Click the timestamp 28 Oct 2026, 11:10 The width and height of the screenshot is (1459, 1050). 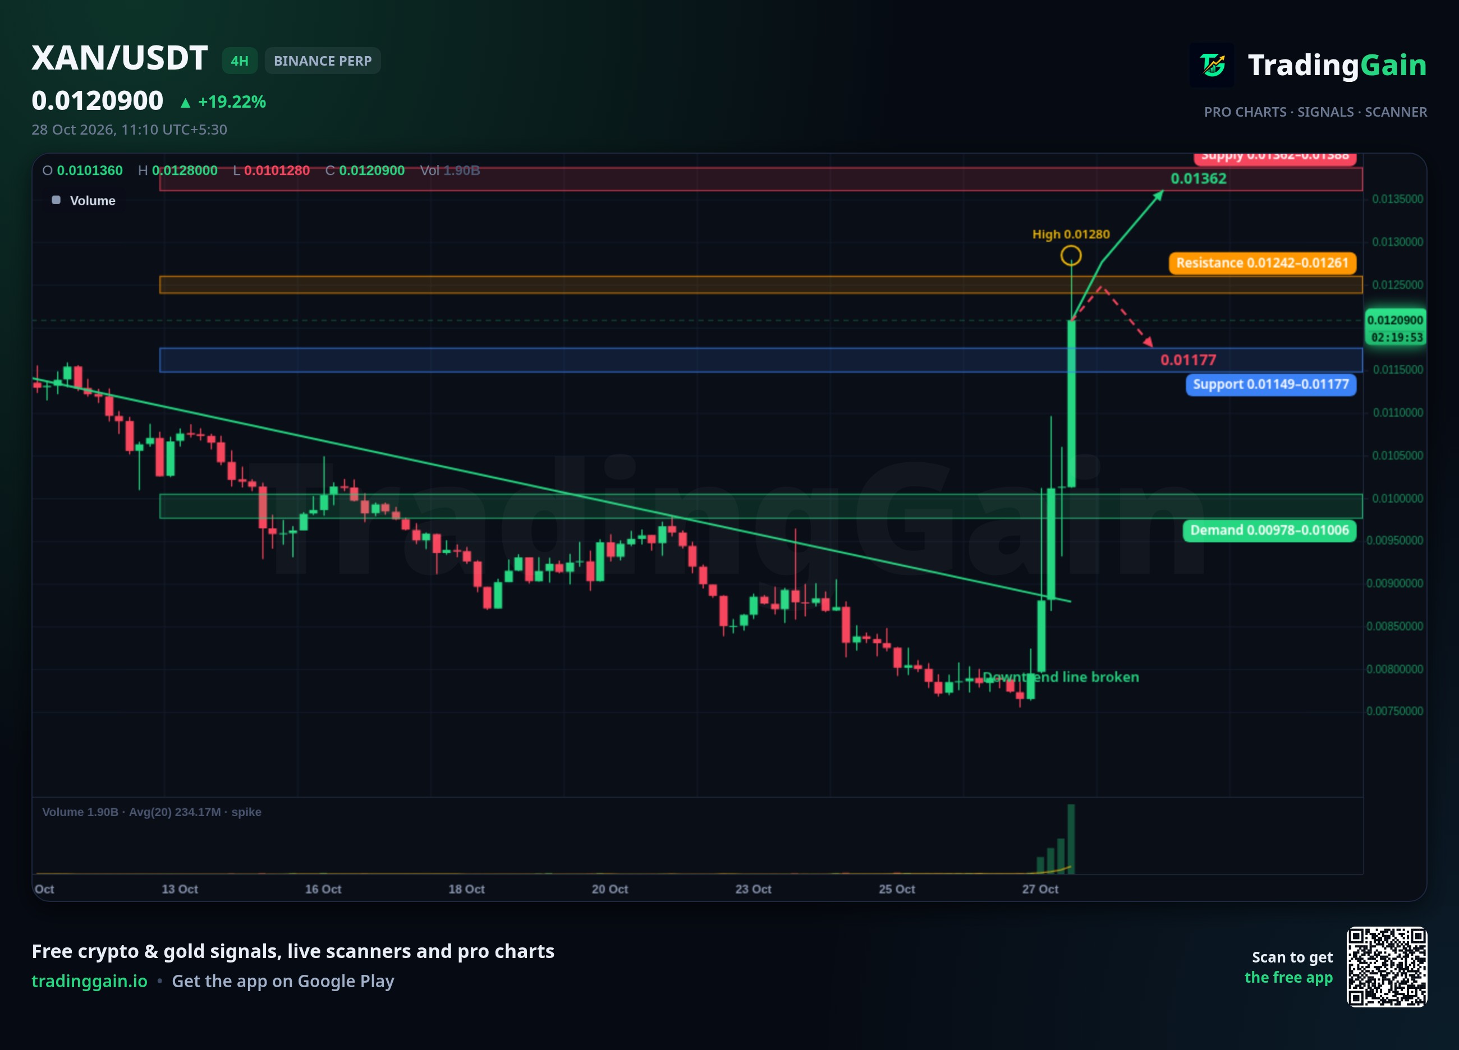point(129,129)
